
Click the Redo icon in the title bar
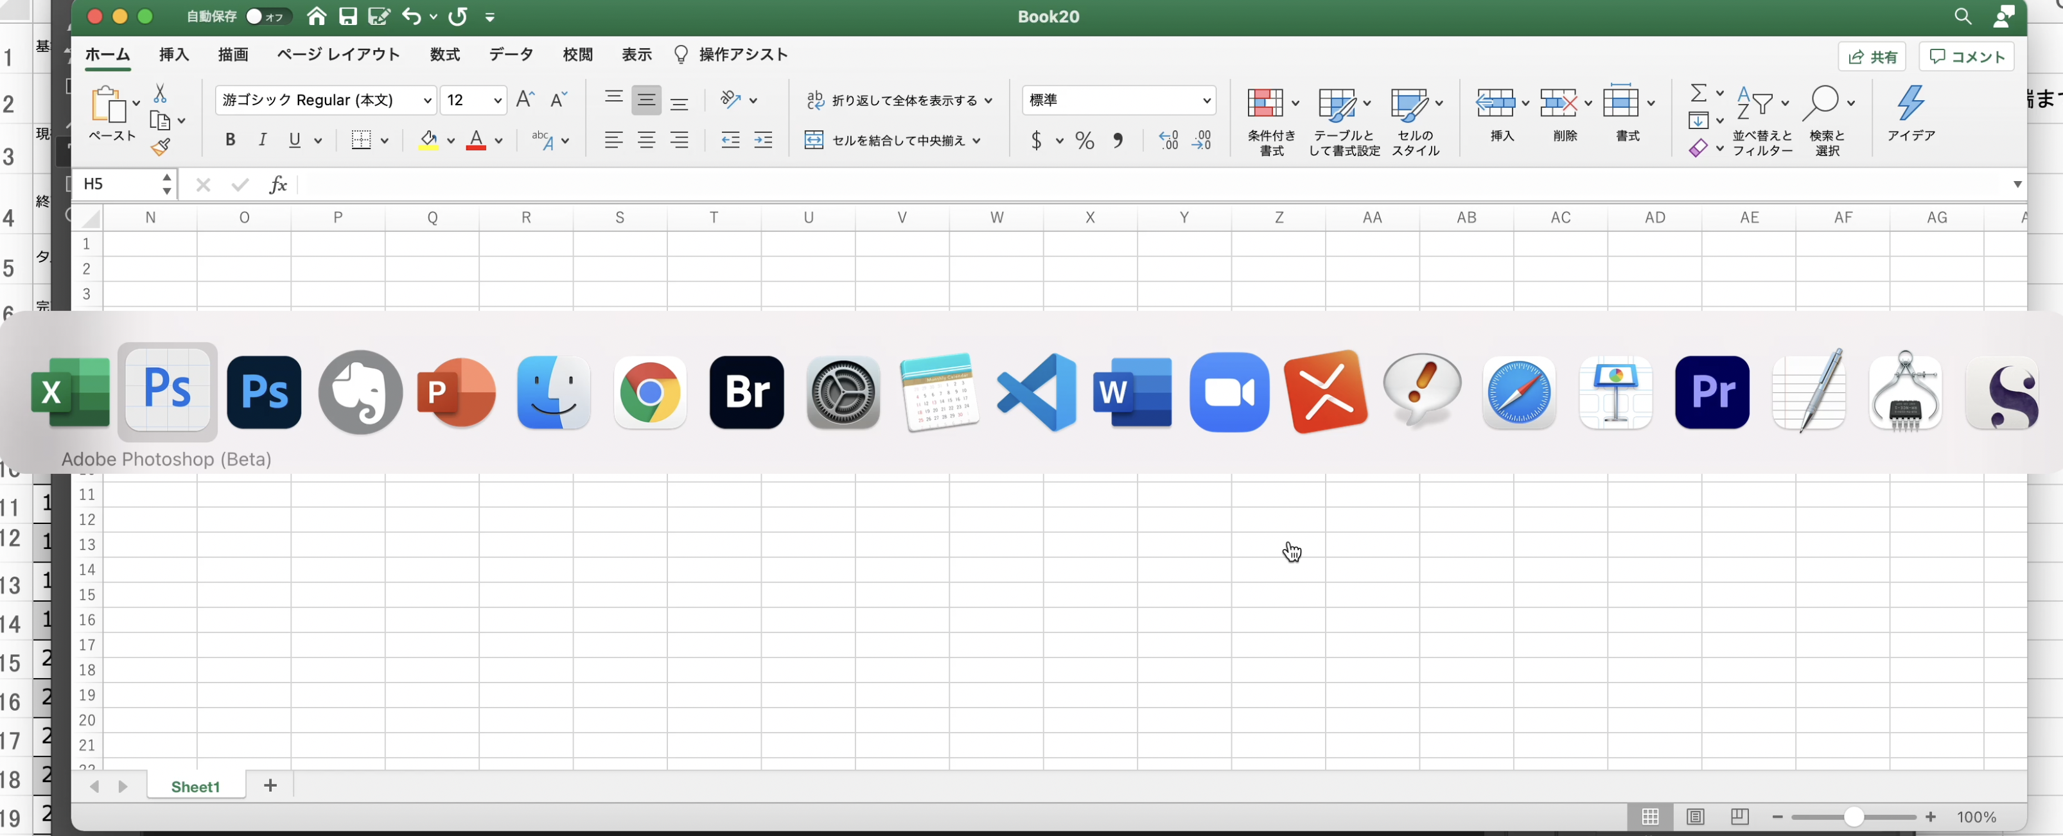[x=458, y=16]
